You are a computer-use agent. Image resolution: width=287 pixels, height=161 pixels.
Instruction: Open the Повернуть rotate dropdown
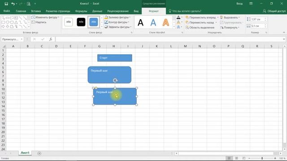pyautogui.click(x=230, y=27)
